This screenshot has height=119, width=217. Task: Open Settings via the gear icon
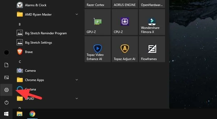pyautogui.click(x=6, y=90)
